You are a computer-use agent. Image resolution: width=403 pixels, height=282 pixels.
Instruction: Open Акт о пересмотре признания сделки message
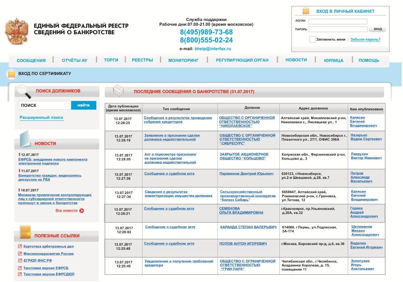point(170,158)
